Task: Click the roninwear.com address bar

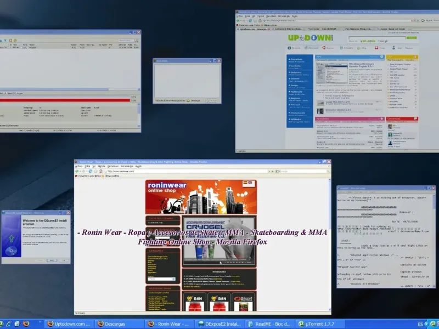Action: [x=186, y=171]
